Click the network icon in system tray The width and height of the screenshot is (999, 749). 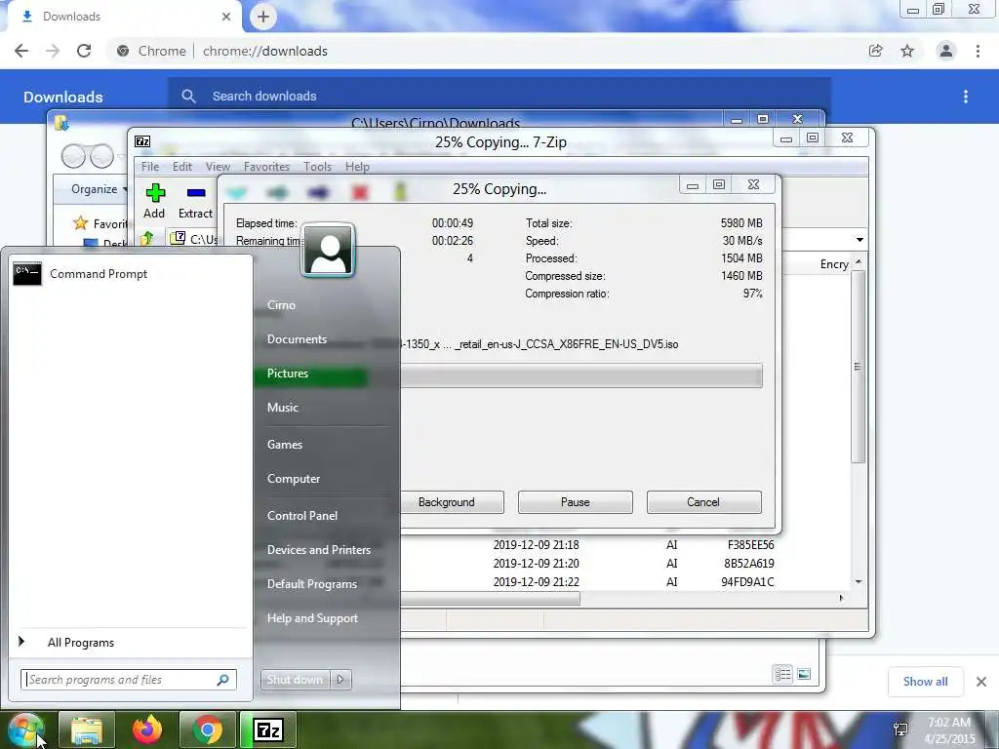[900, 729]
